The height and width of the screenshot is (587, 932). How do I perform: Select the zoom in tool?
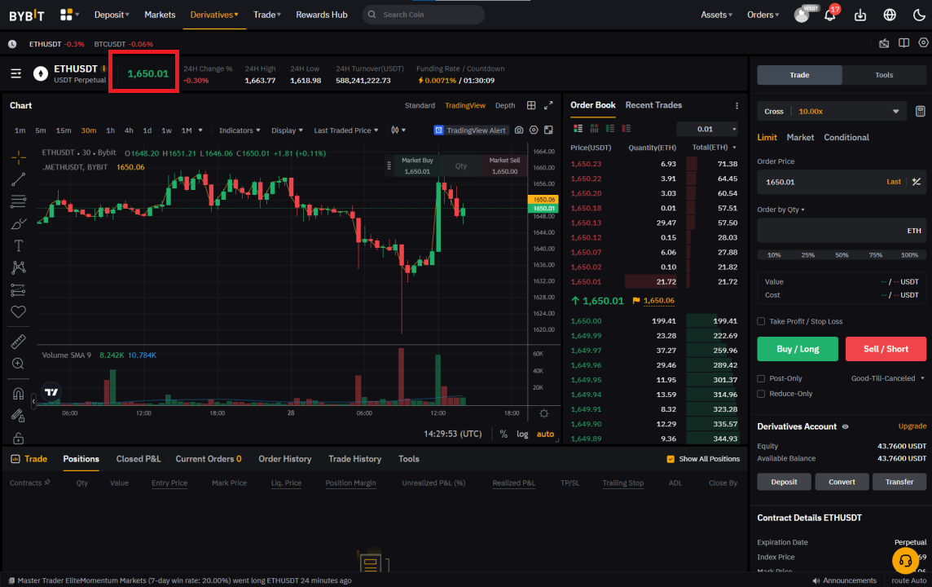19,364
